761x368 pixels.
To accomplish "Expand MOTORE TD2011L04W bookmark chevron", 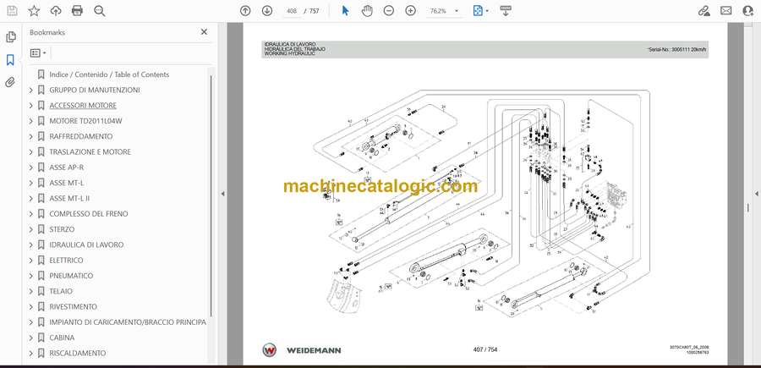I will 31,121.
